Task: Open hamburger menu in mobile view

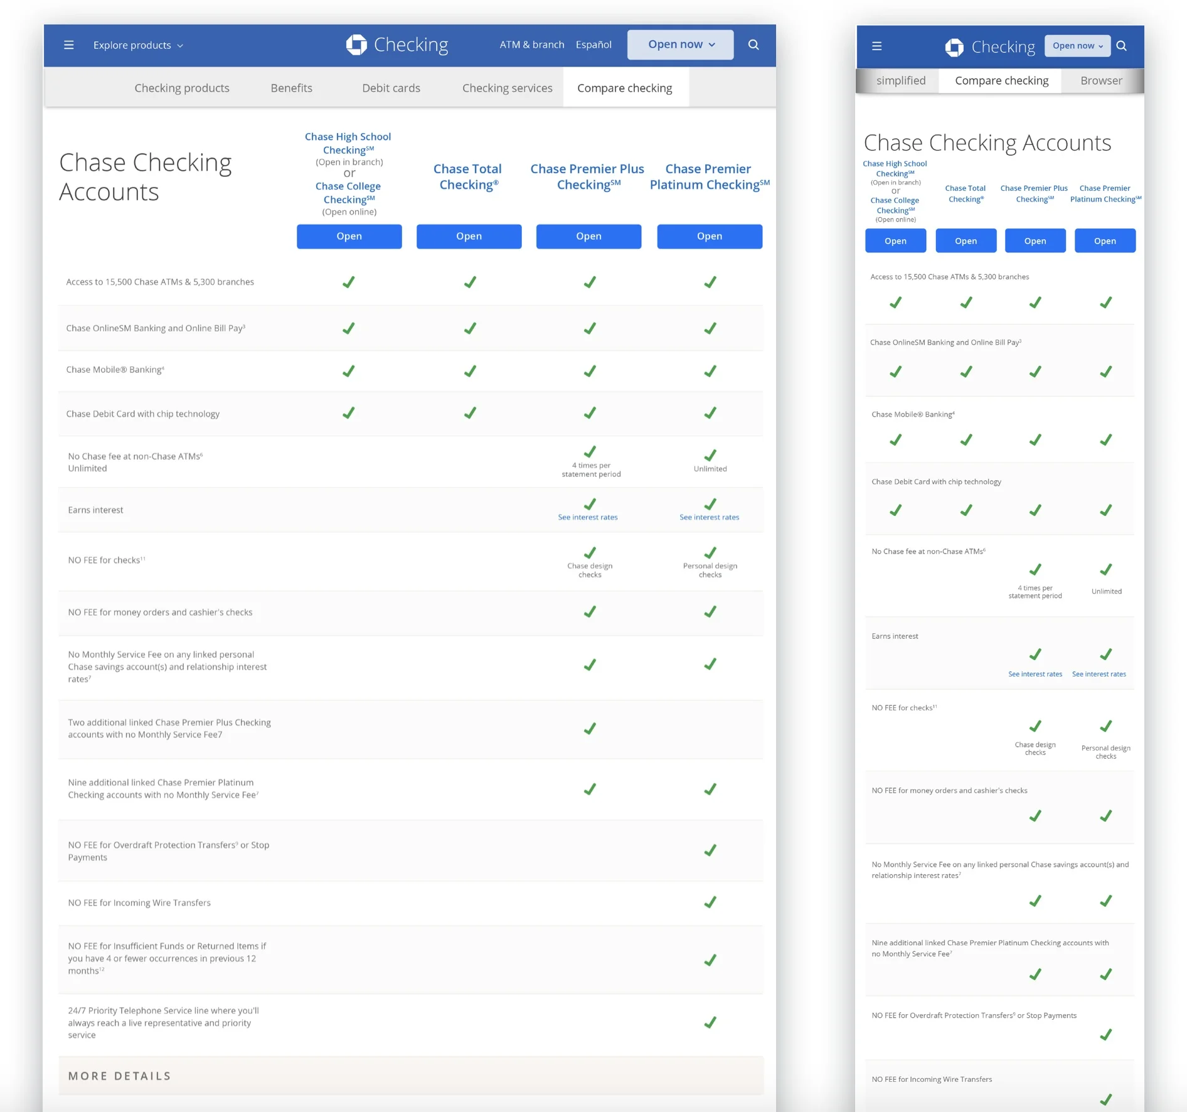Action: pyautogui.click(x=877, y=46)
